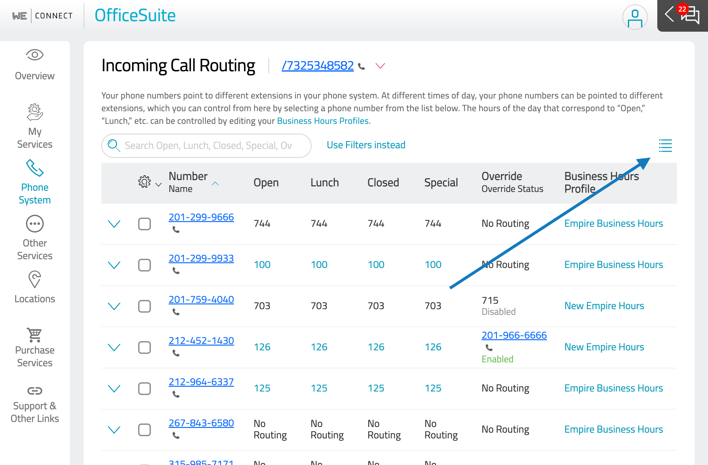Open the pink dropdown next to /7325348582
The width and height of the screenshot is (708, 465).
click(x=380, y=66)
